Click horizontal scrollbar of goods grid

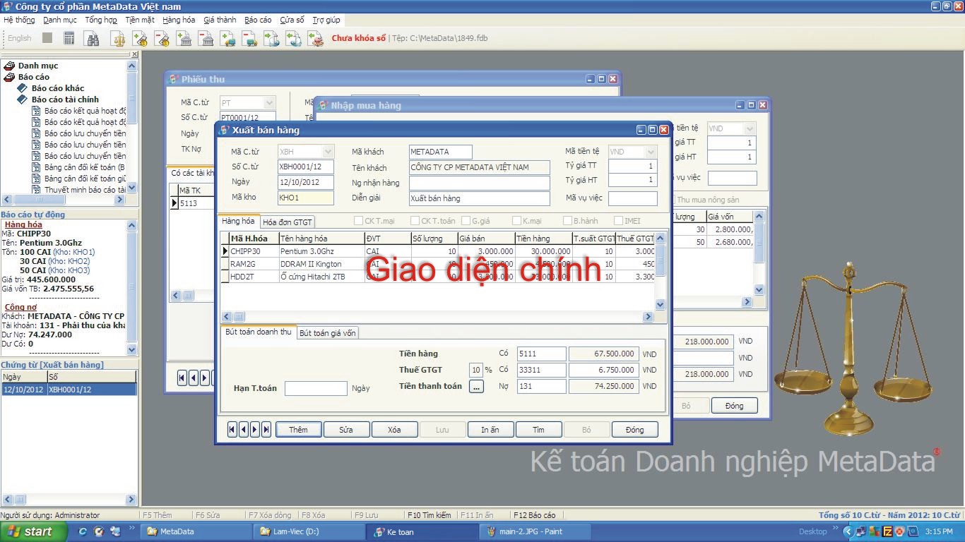click(x=438, y=317)
